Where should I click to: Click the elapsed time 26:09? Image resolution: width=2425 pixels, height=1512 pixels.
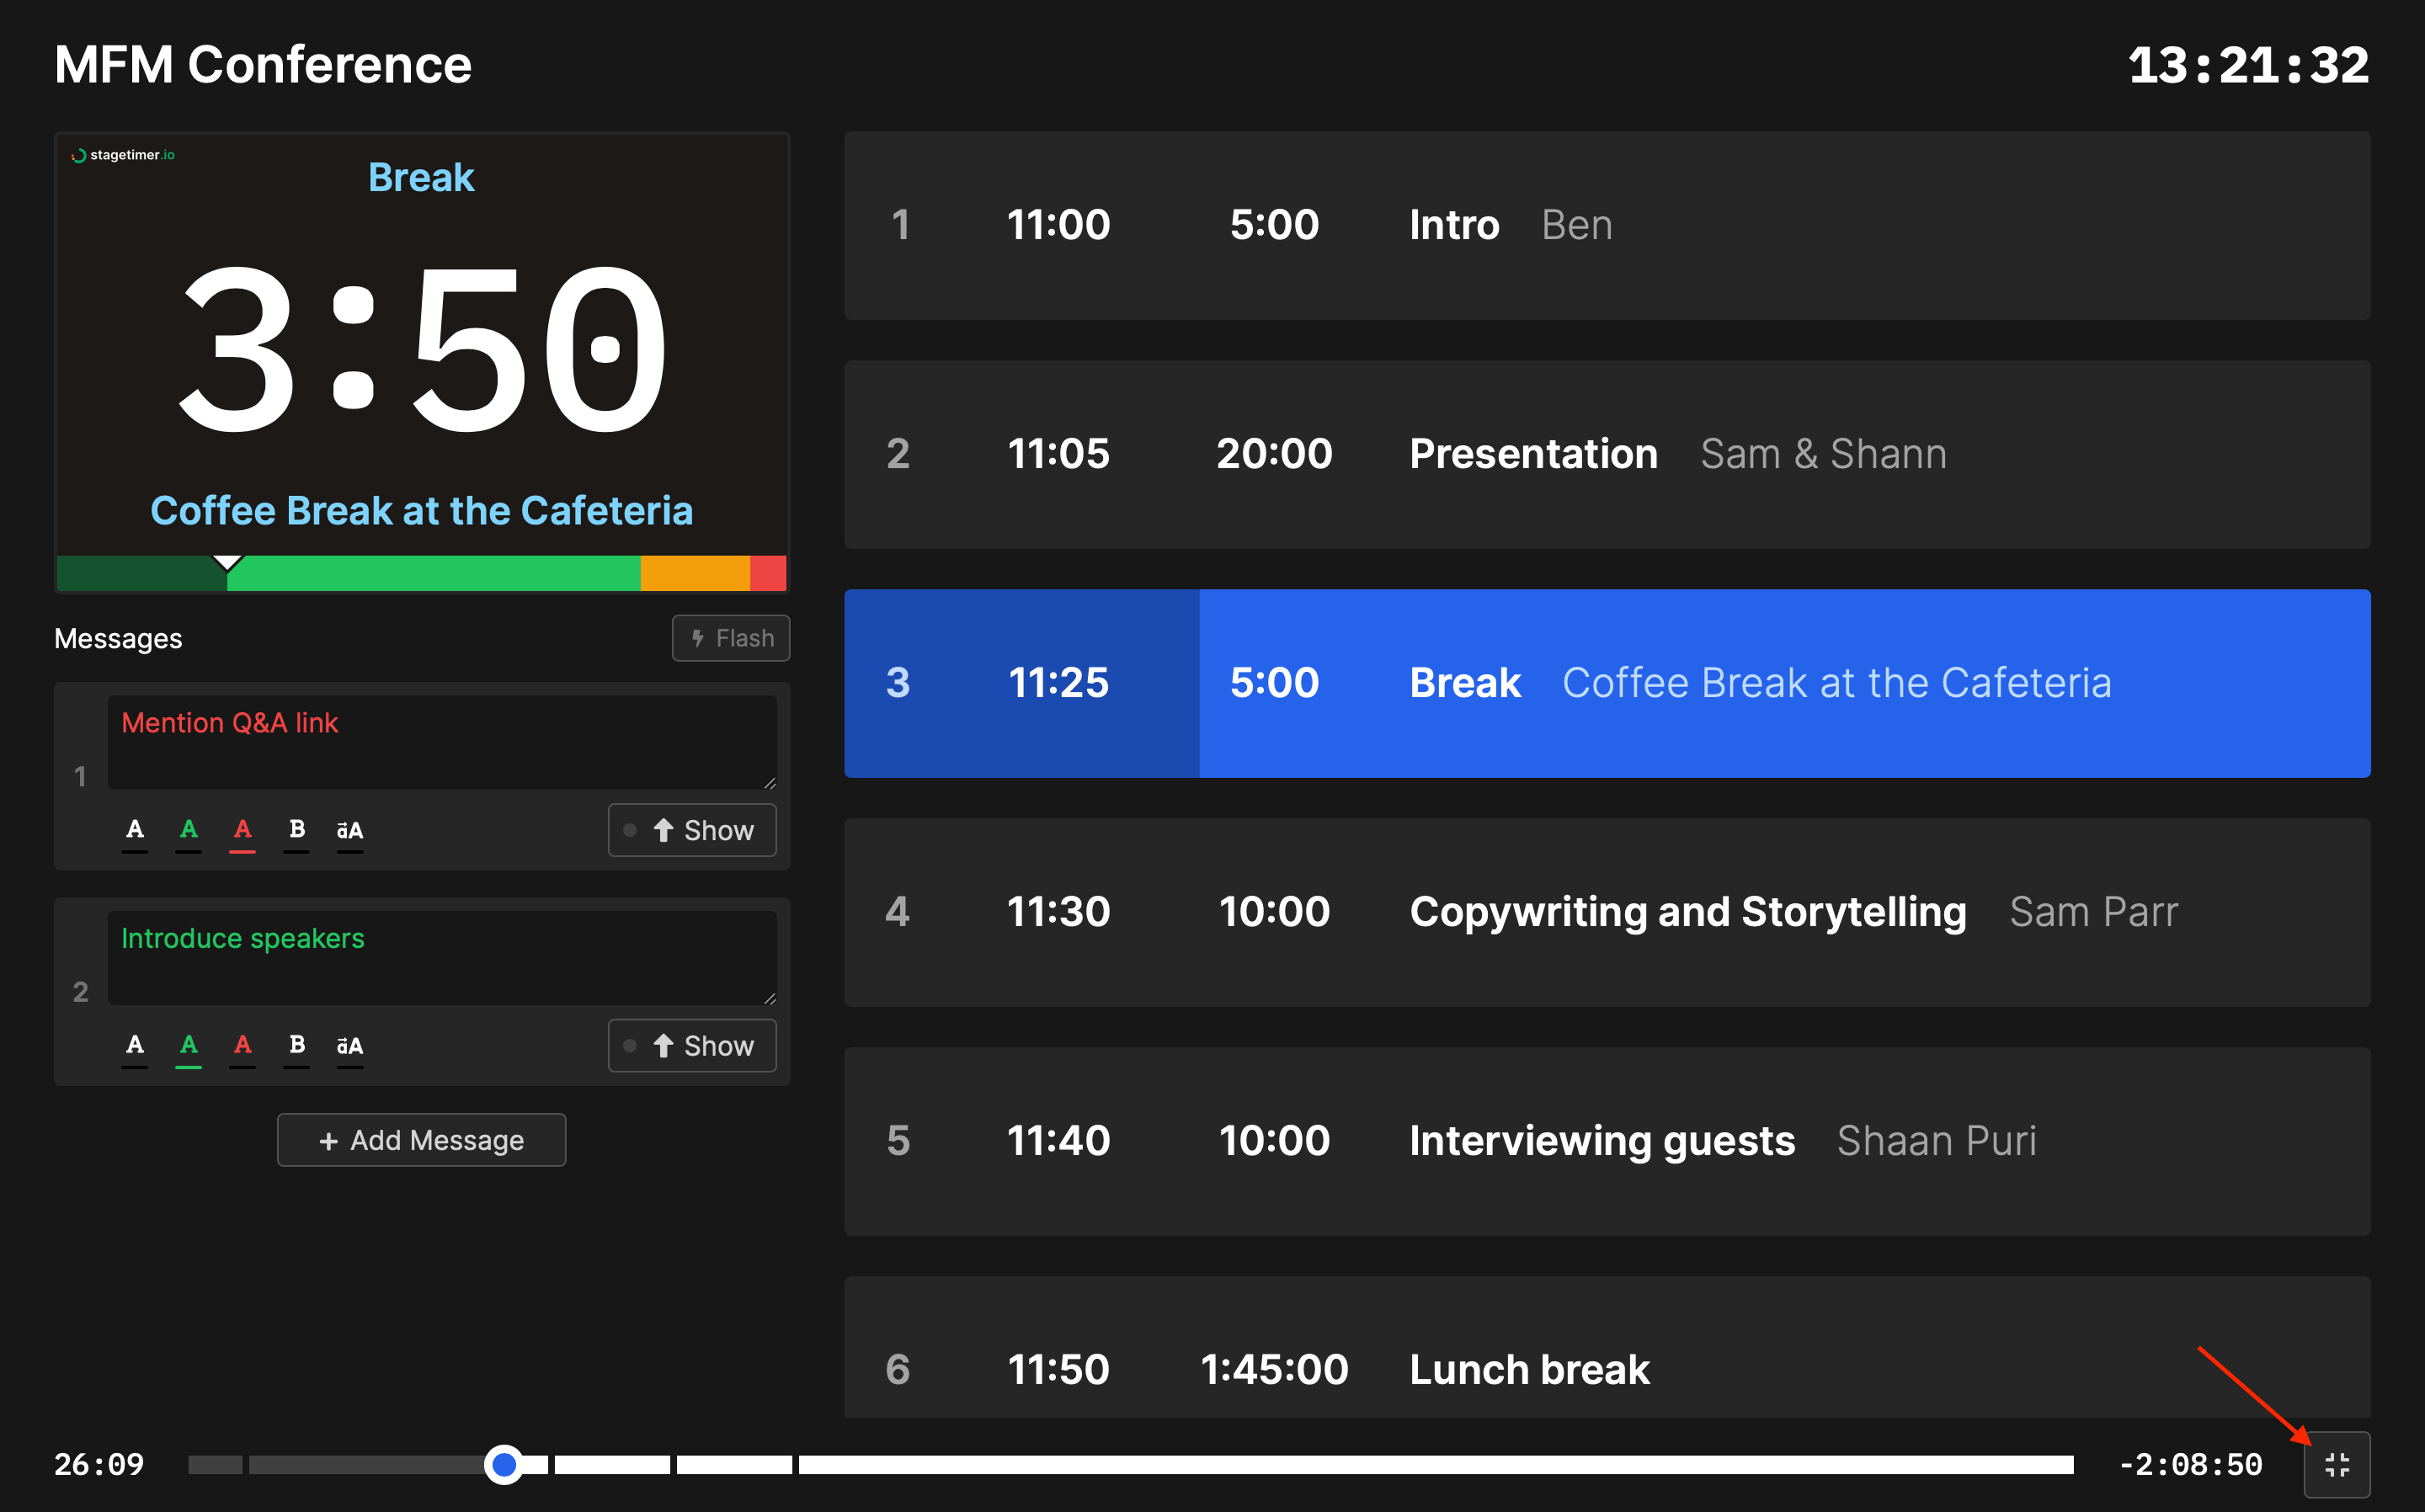[x=99, y=1465]
